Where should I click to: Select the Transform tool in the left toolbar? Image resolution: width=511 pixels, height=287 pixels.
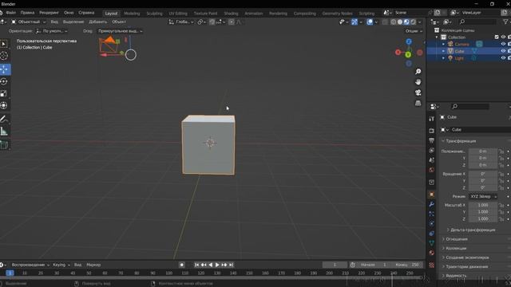(4, 105)
